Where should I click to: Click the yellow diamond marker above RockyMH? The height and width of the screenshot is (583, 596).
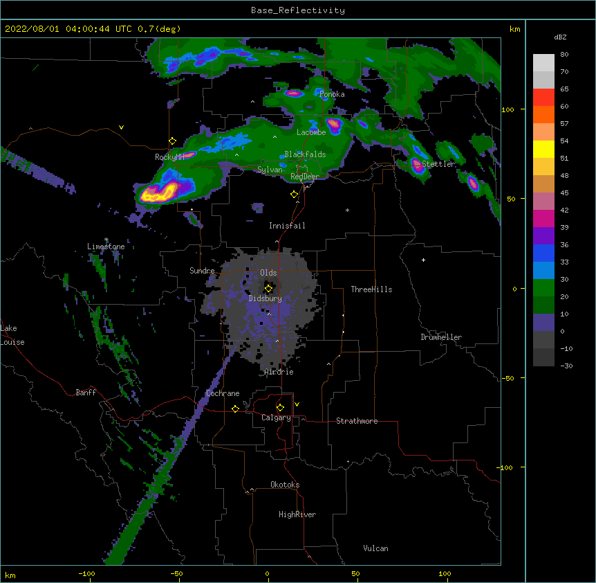(x=173, y=141)
